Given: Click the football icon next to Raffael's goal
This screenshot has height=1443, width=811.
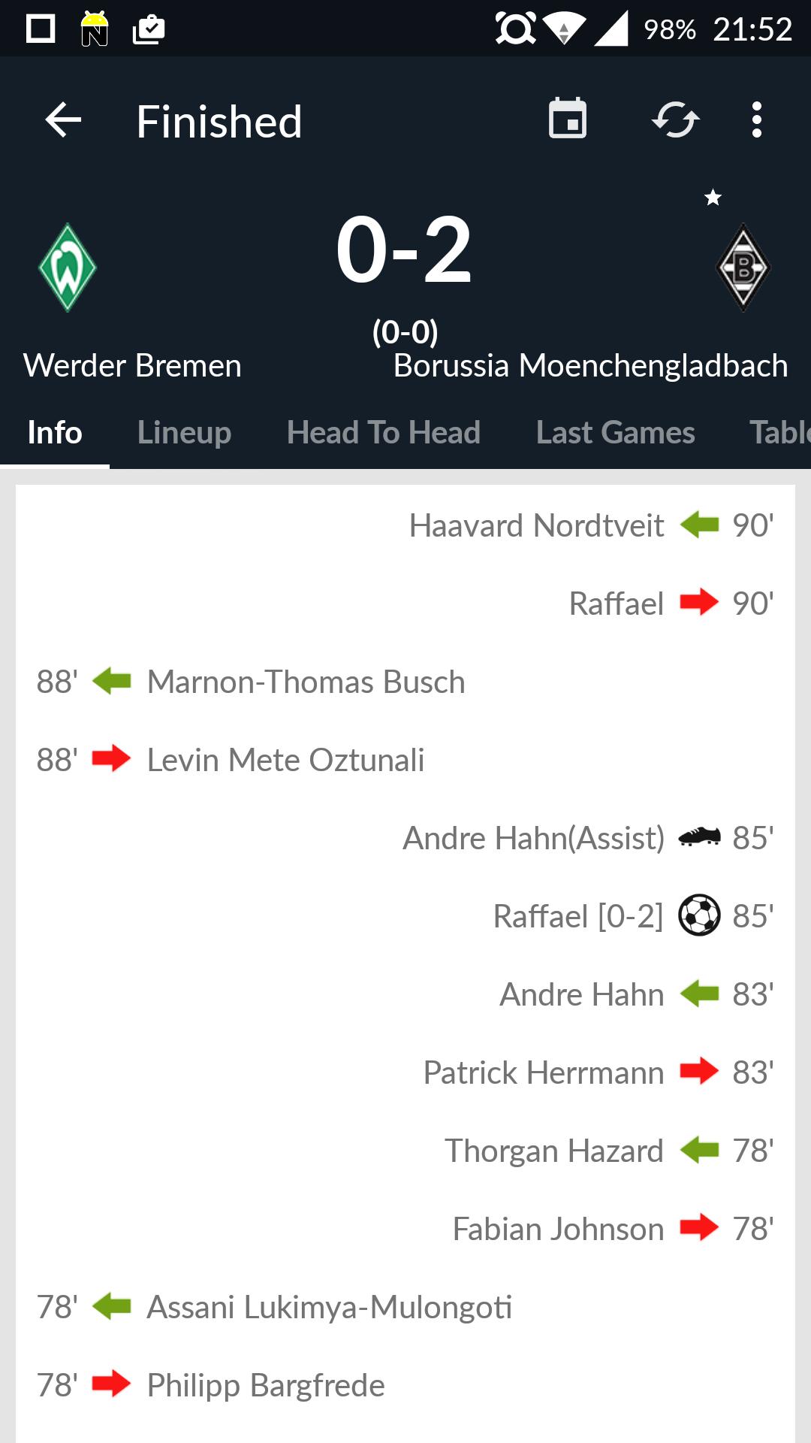Looking at the screenshot, I should (x=700, y=916).
